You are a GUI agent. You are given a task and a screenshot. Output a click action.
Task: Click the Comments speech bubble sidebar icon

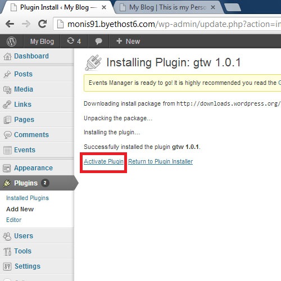(x=7, y=135)
